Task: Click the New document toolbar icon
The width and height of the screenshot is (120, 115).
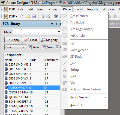Action: (x=22, y=16)
